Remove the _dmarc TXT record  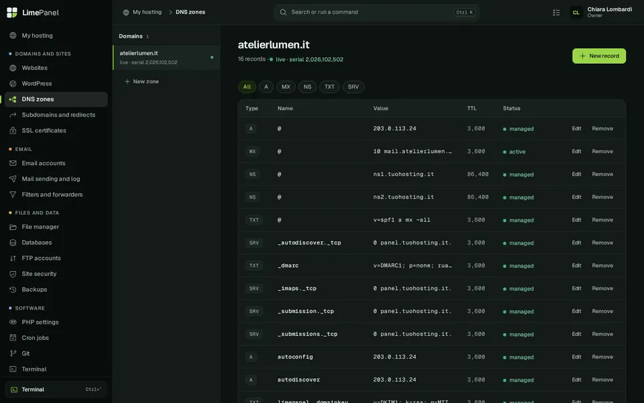pyautogui.click(x=602, y=266)
